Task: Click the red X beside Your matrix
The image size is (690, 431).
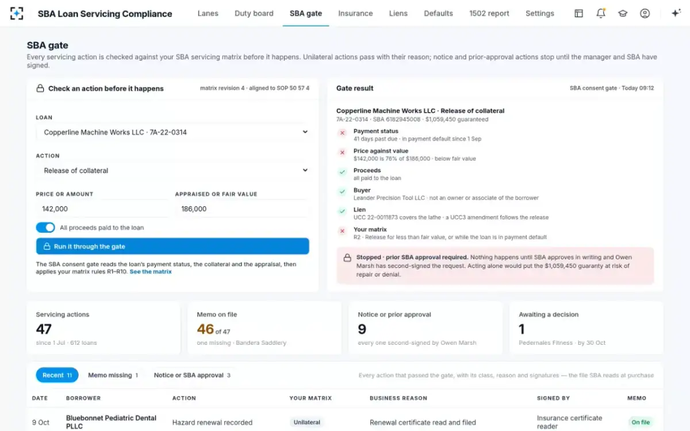Action: point(342,230)
